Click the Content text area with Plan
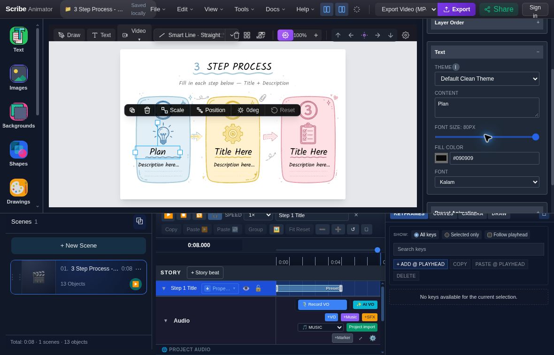Image resolution: width=554 pixels, height=355 pixels. coord(486,108)
